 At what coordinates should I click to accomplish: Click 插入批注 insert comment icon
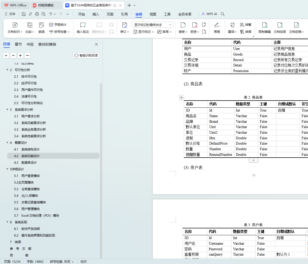tap(83, 25)
